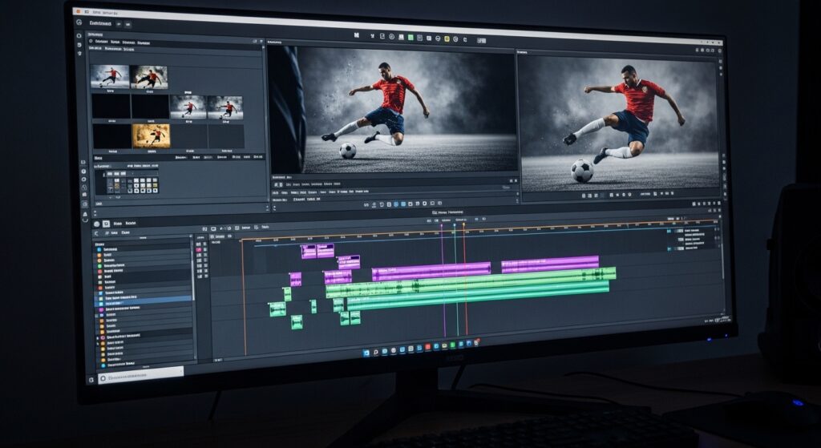Click the long purple clip on the timeline
Screen dimensions: 821x448
pos(431,270)
